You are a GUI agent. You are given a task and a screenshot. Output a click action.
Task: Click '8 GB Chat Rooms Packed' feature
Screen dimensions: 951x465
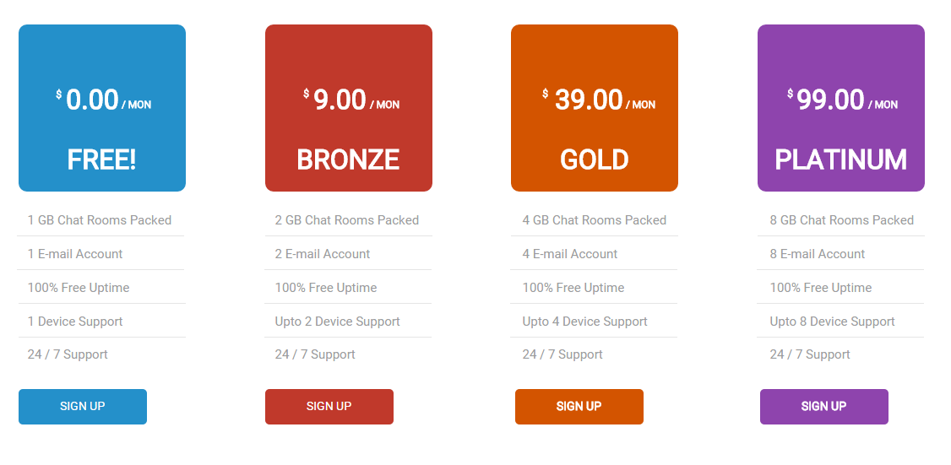click(x=842, y=220)
